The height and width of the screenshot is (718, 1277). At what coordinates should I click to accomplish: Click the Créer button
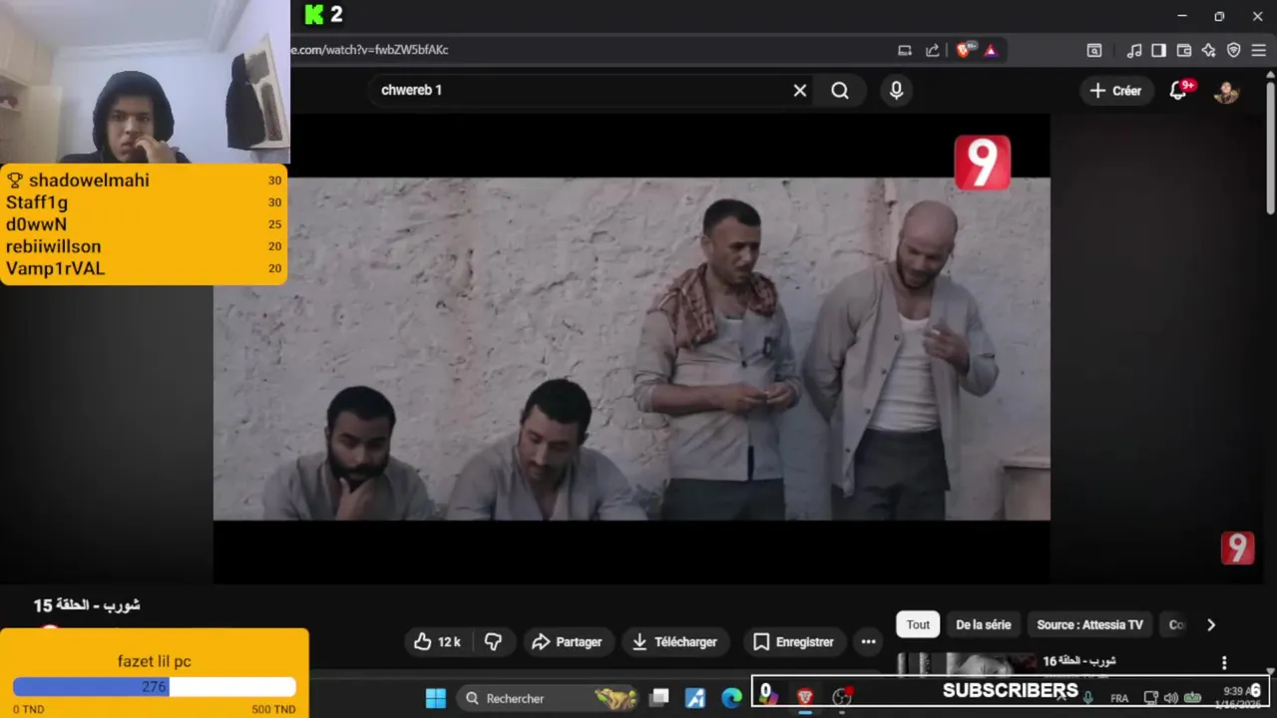(x=1115, y=91)
